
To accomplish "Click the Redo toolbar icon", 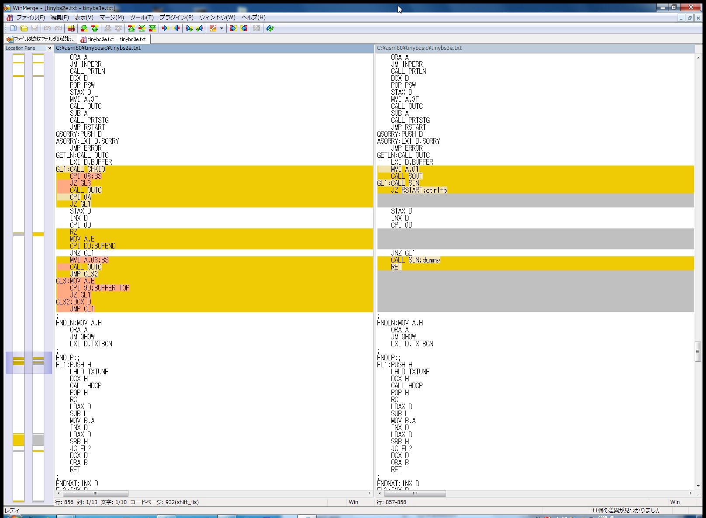I will click(x=58, y=28).
